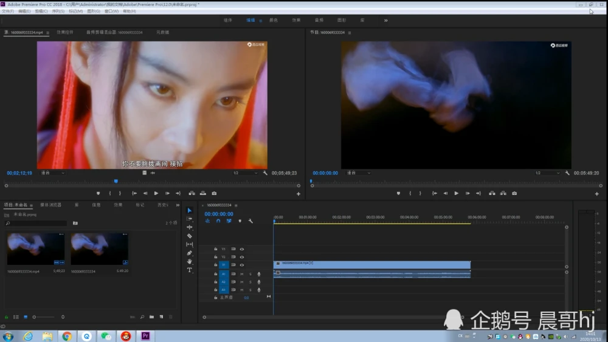Switch to 颜色 workspace tab
The image size is (608, 342).
point(274,20)
